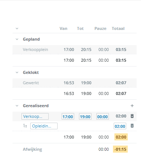Click the hierarchy sub-item icon beside Opleidin

[25, 126]
